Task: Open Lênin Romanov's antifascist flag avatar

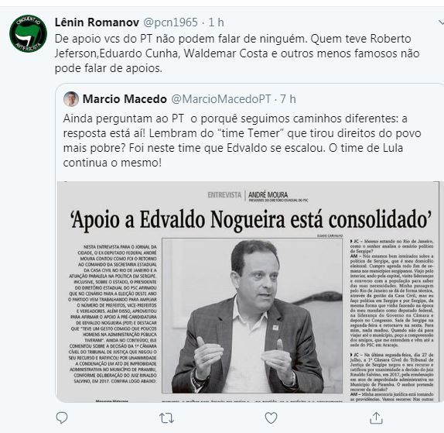Action: point(28,33)
